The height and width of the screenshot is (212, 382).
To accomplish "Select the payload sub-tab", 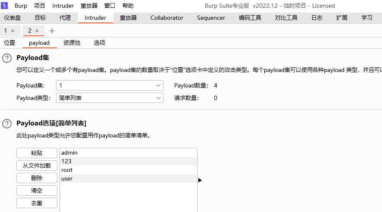I will tap(39, 43).
